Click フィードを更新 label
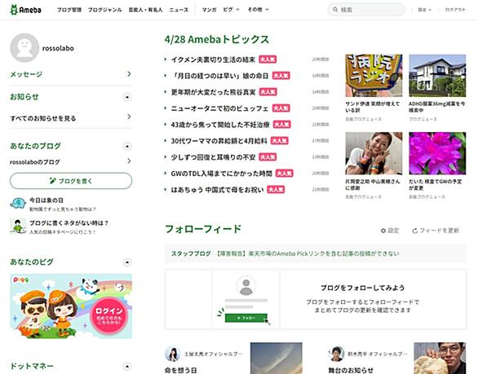 [x=440, y=231]
